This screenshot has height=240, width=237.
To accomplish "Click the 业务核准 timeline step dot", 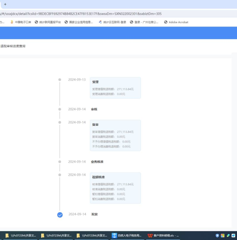I will [60, 162].
